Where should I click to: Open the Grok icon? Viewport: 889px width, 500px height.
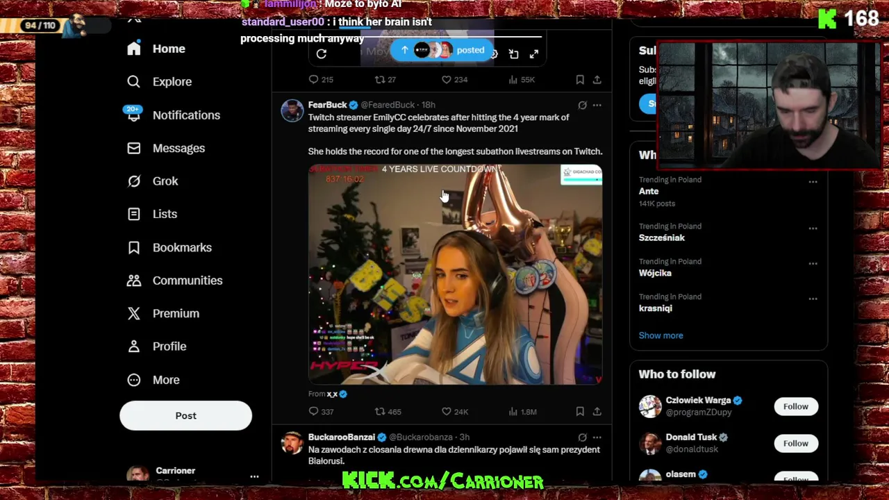click(133, 181)
